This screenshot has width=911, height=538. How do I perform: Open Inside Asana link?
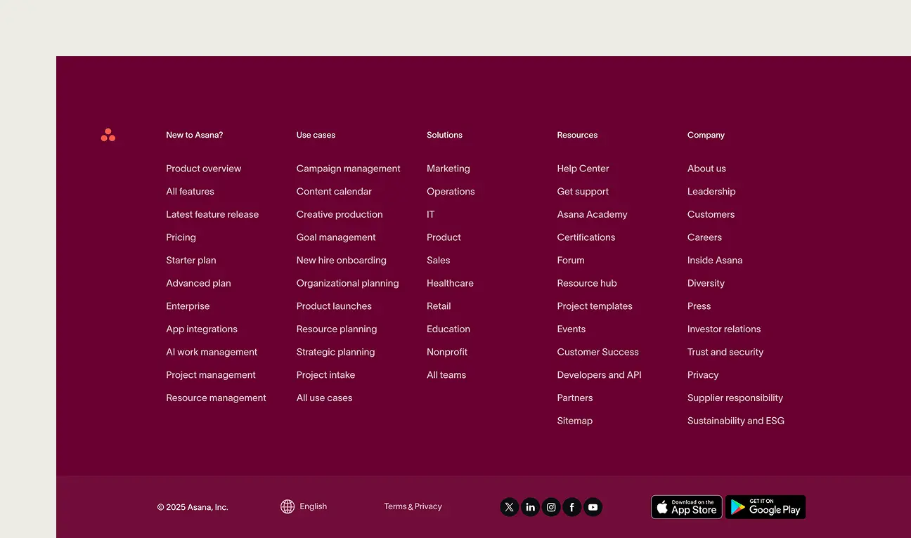click(x=715, y=261)
